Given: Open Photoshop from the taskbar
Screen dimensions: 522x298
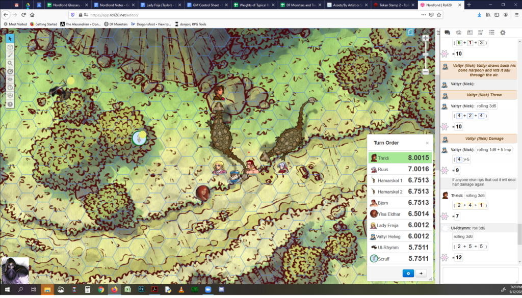Looking at the screenshot, I should click(x=141, y=290).
